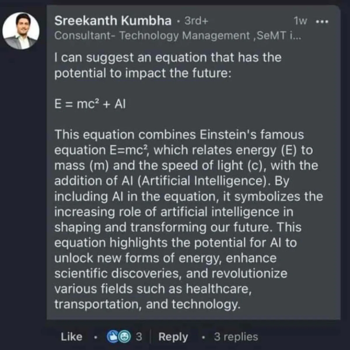Click the standalone equation E = mc² + AI

(90, 104)
